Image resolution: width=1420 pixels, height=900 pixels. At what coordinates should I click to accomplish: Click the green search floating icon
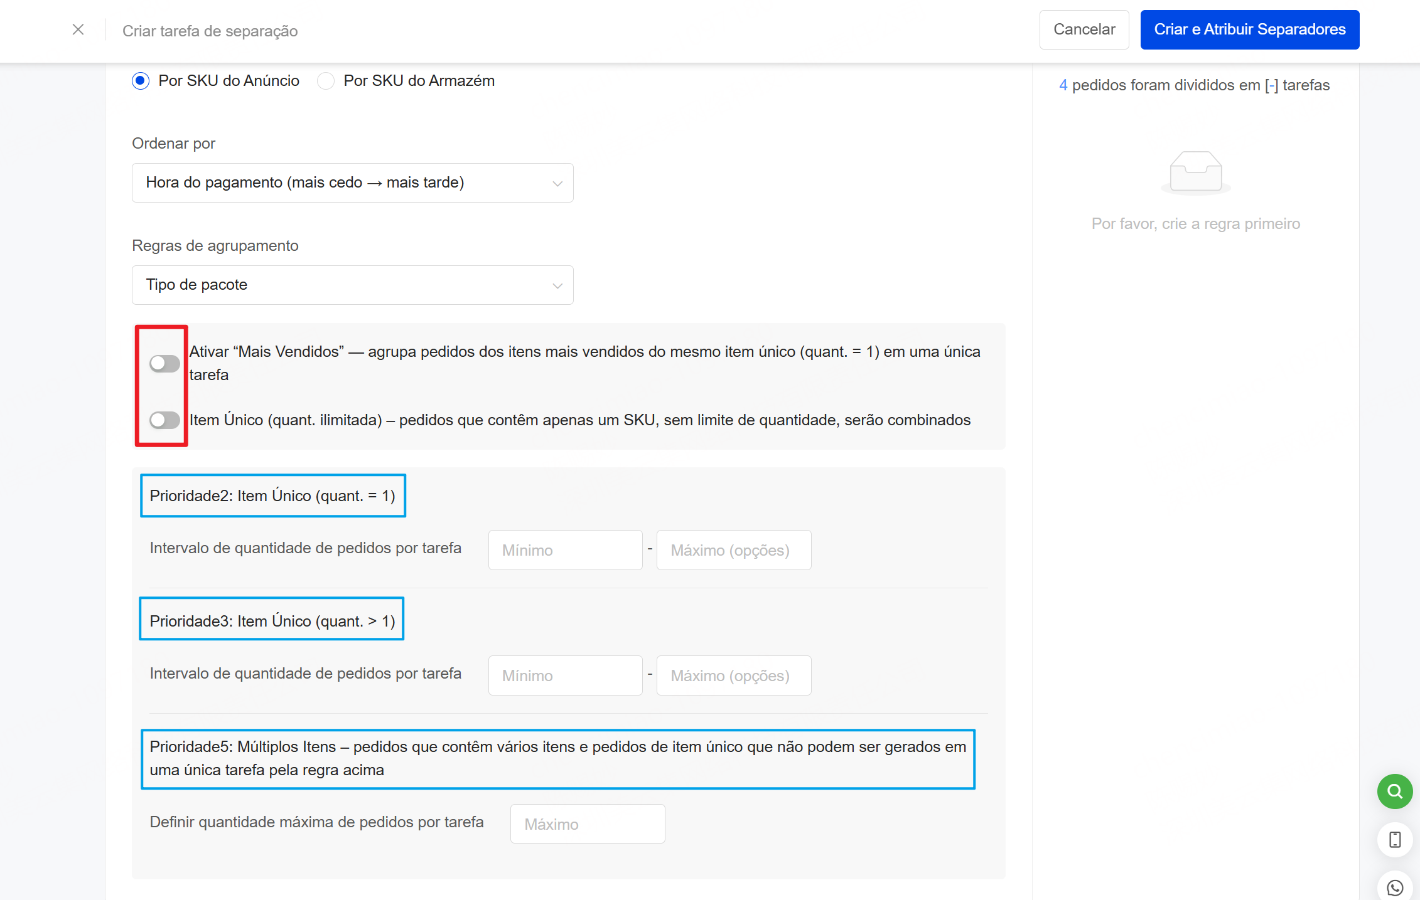[x=1394, y=791]
